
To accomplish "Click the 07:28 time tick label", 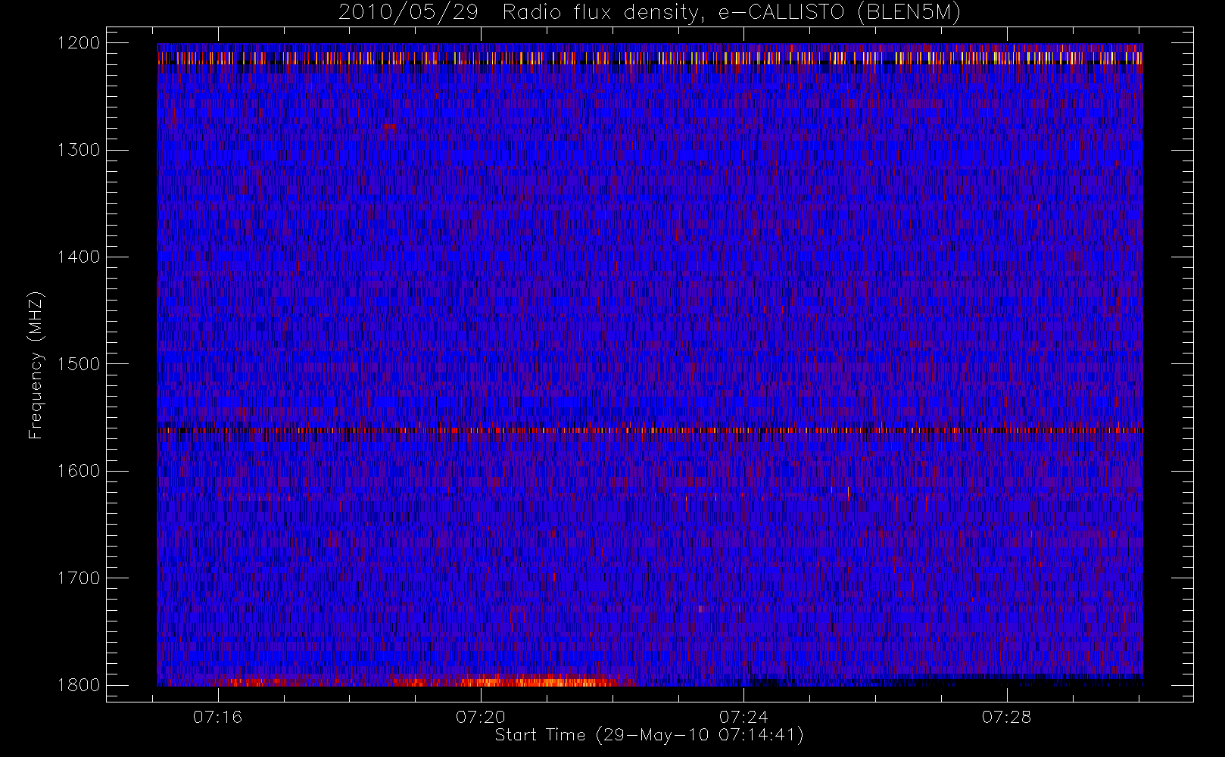I will 1006,717.
